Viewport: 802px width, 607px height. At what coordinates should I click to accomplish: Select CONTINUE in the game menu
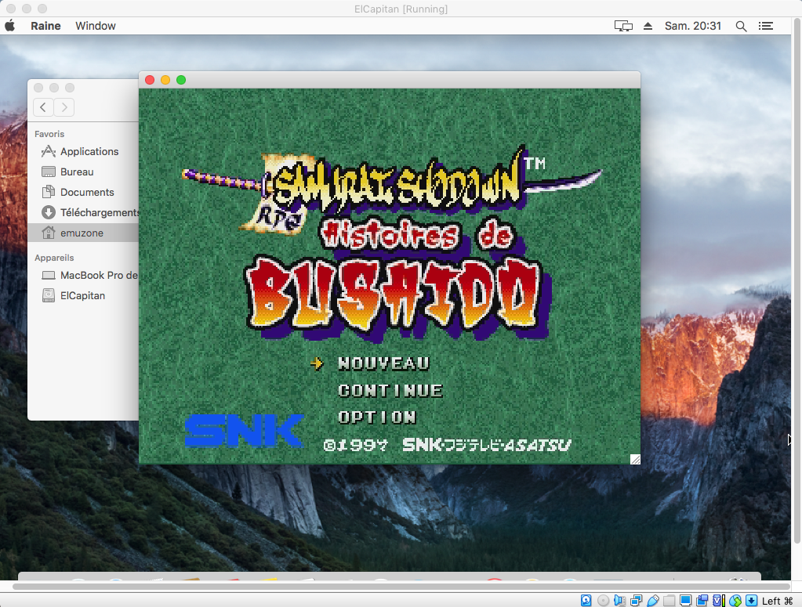pyautogui.click(x=390, y=390)
